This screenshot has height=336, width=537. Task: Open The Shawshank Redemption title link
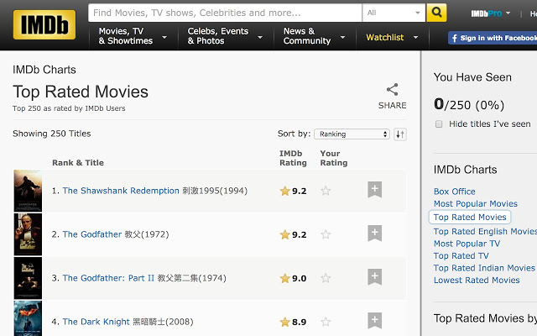point(121,191)
